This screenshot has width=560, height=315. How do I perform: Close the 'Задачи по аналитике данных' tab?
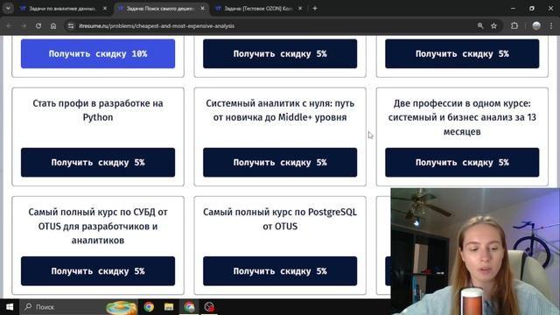pyautogui.click(x=105, y=8)
